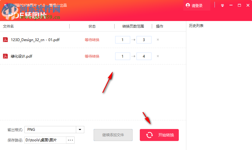252x150 pixels.
Task: Start conversion with 开始转换 button
Action: (x=159, y=135)
